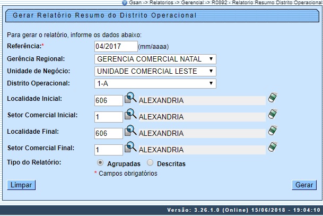The height and width of the screenshot is (216, 323).
Task: Select the Descritas report type
Action: pyautogui.click(x=150, y=163)
